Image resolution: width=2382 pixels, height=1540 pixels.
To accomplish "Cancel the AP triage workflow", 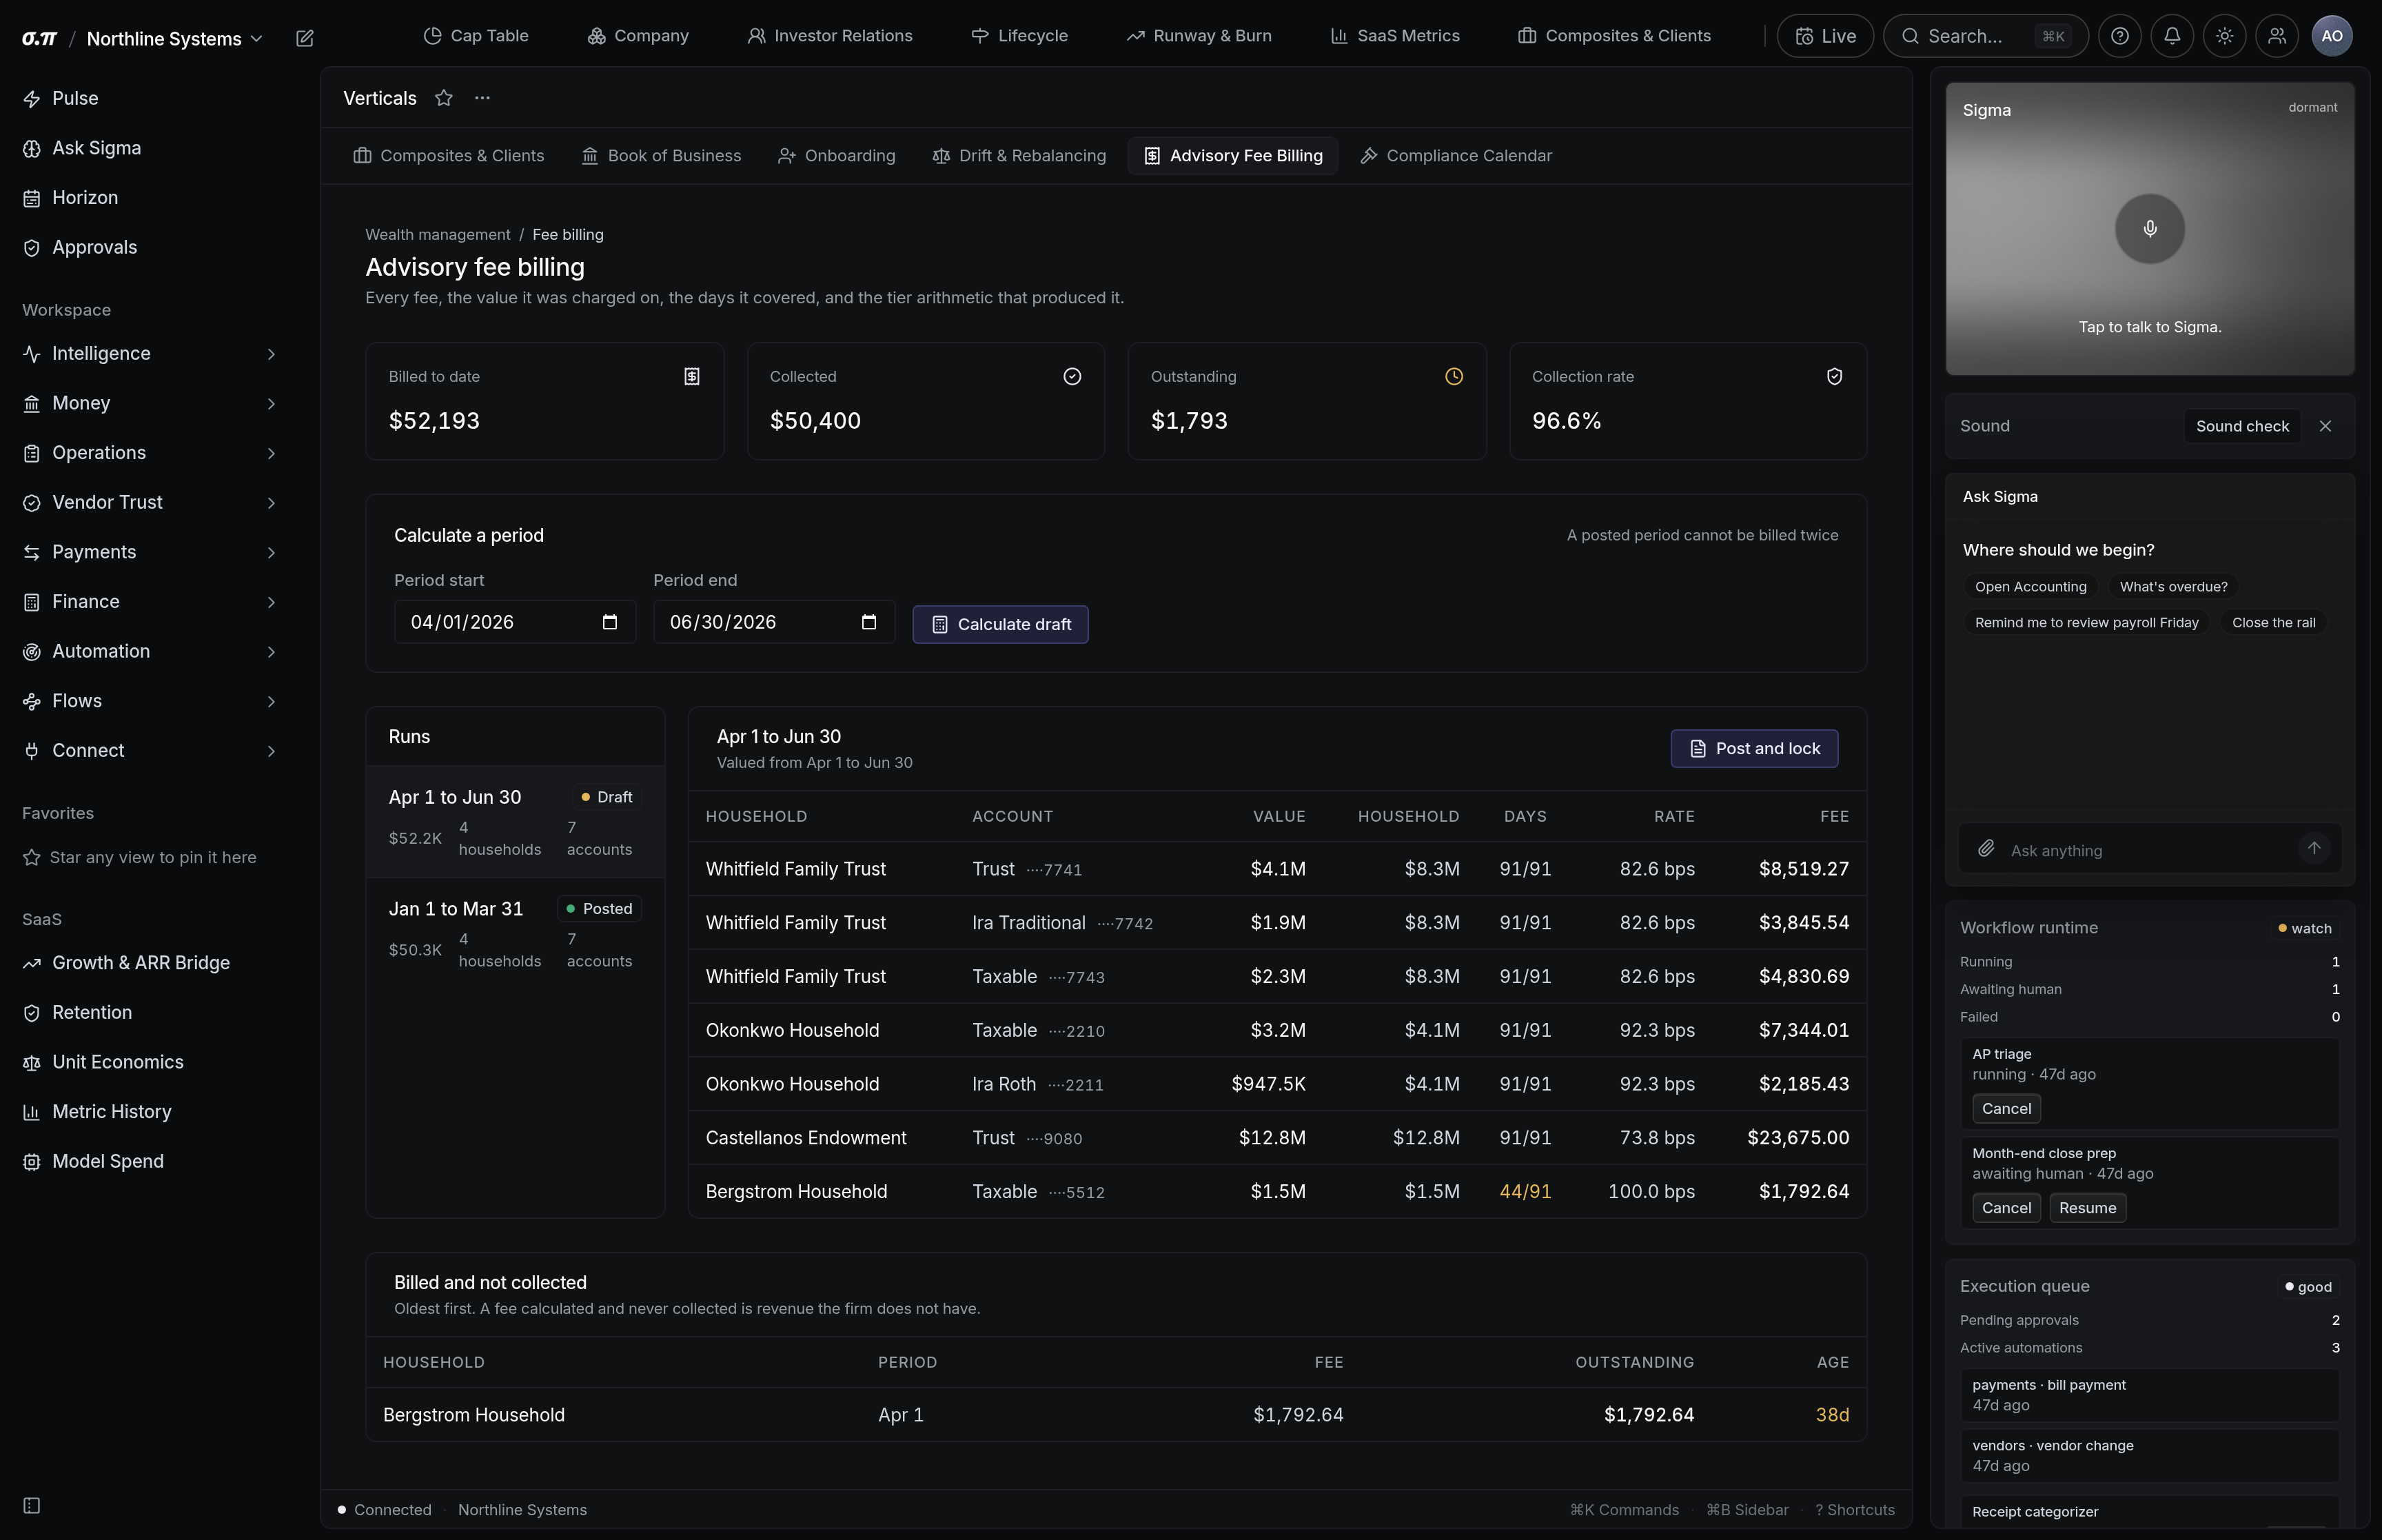I will click(x=2006, y=1108).
